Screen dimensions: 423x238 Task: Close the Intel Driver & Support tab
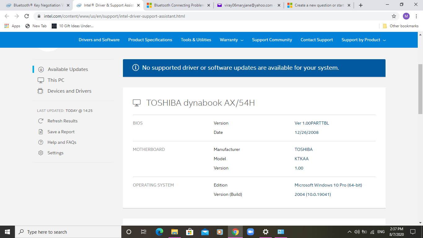coord(138,5)
